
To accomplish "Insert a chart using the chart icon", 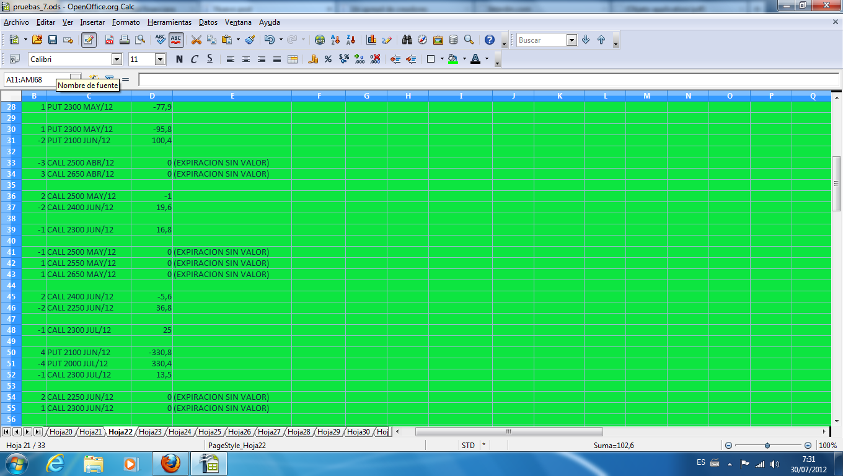I will [371, 40].
